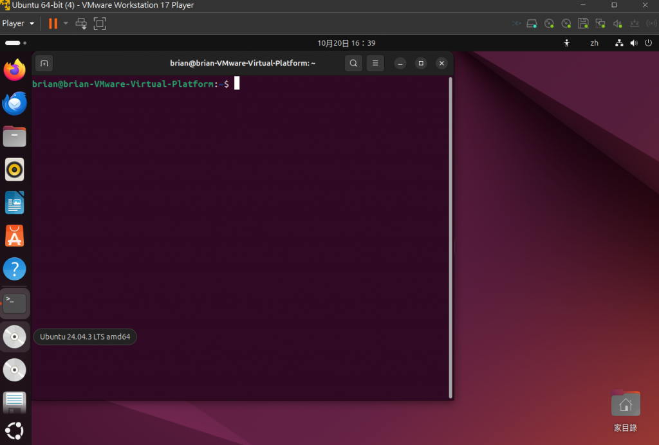The image size is (659, 445).
Task: Click the VMware wireless signal device icon
Action: 651,24
